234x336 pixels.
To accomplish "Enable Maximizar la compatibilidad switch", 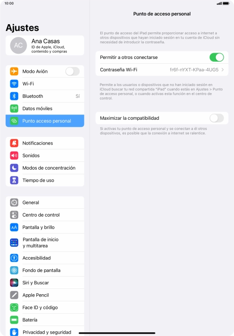I will (216, 118).
